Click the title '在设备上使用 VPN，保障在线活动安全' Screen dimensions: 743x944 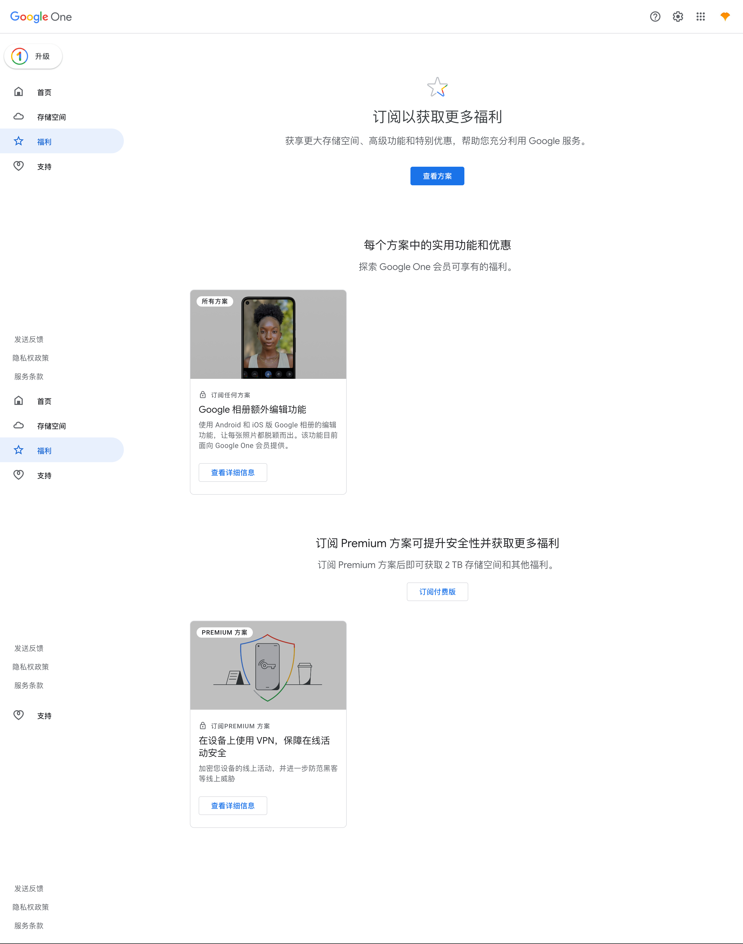pyautogui.click(x=264, y=747)
